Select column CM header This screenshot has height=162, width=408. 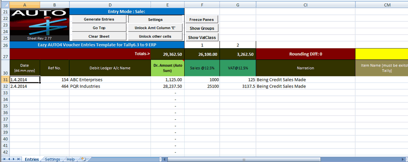click(382, 5)
